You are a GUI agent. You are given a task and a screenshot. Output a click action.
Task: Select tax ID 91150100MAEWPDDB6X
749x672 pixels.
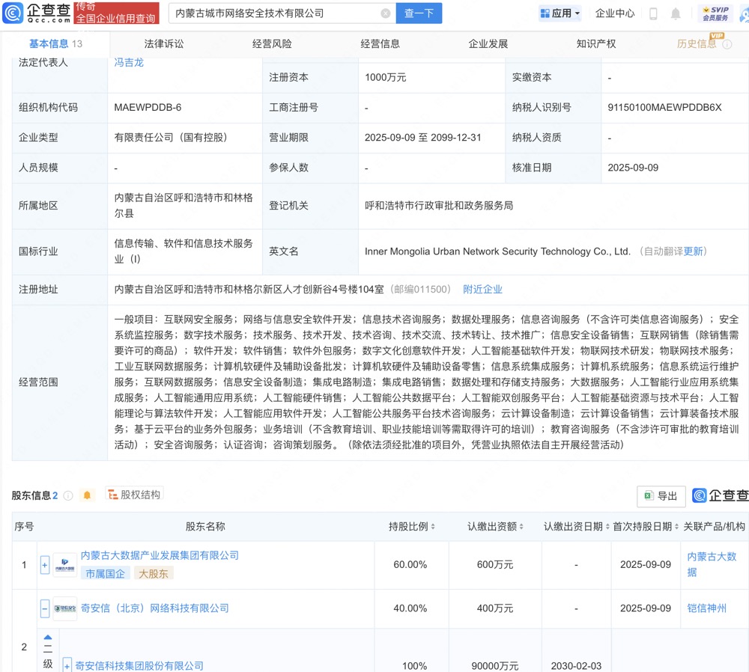pyautogui.click(x=664, y=108)
